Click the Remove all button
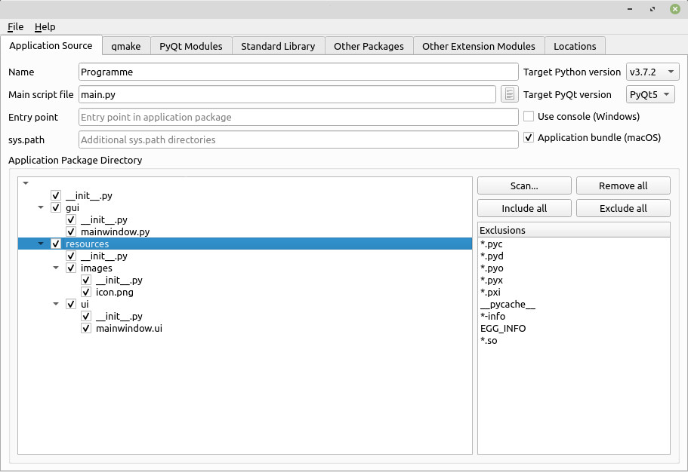Viewport: 688px width, 472px height. pyautogui.click(x=623, y=185)
